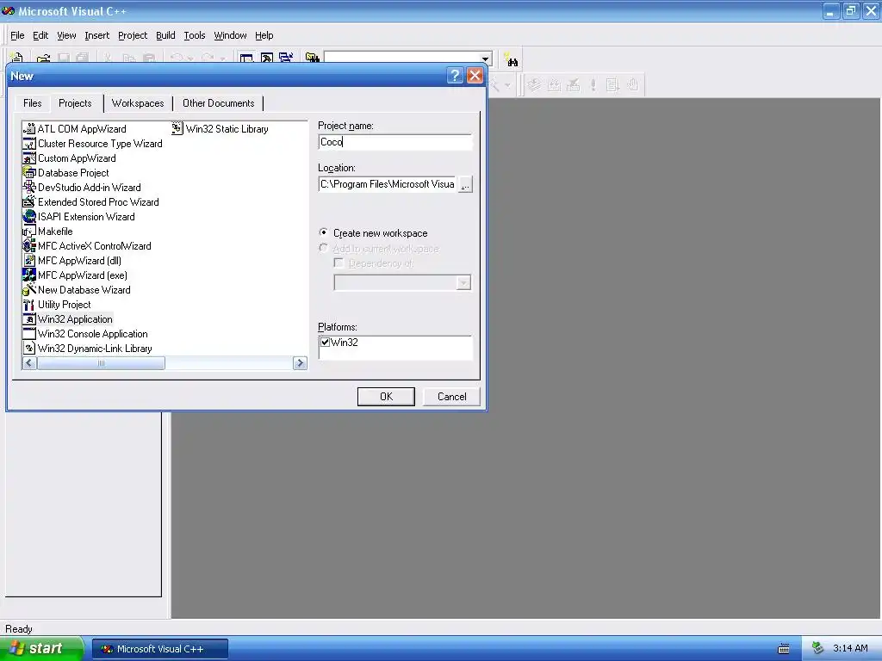Viewport: 882px width, 661px height.
Task: Open the Find combo box dropdown in toolbar
Action: [x=485, y=59]
